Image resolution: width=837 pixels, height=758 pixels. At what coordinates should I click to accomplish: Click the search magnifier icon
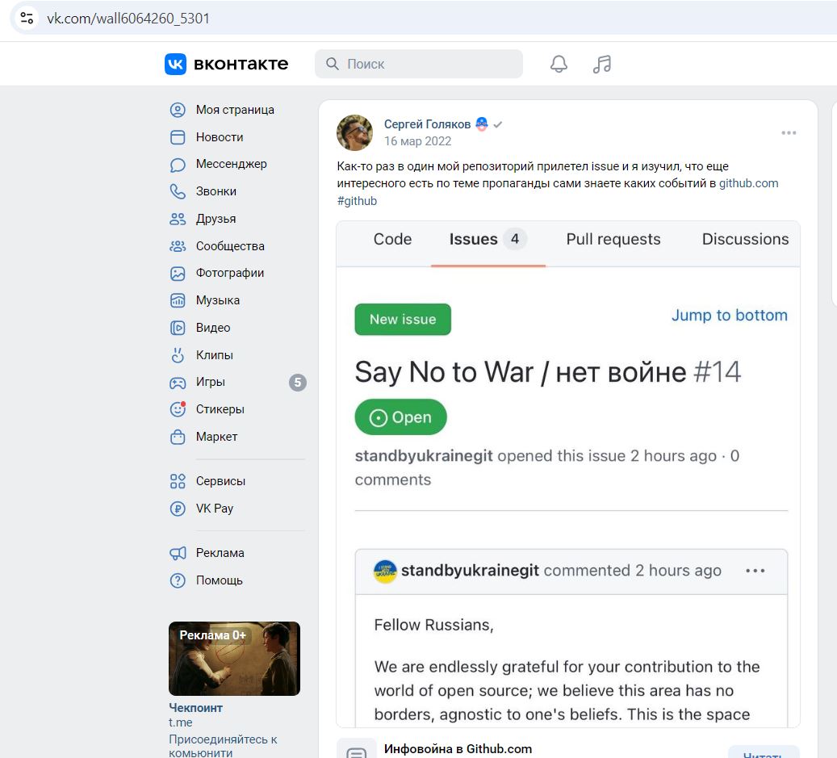[332, 64]
